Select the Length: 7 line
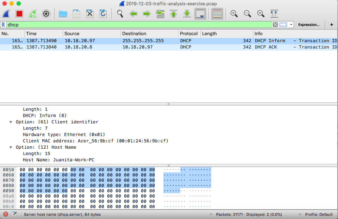This screenshot has width=338, height=219. pos(35,128)
